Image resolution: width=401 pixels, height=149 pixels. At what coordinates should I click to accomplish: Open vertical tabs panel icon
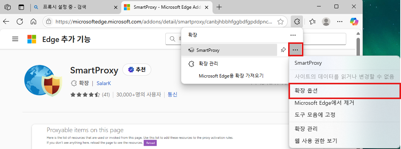pos(21,7)
